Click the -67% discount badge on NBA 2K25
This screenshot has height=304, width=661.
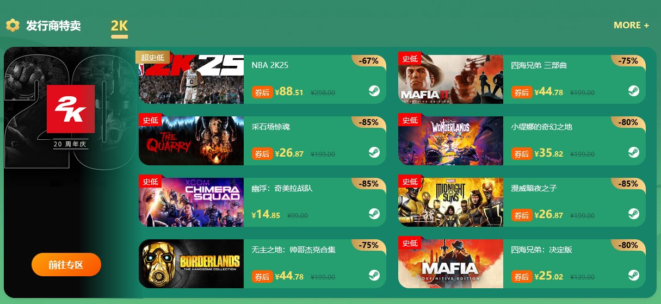(369, 61)
